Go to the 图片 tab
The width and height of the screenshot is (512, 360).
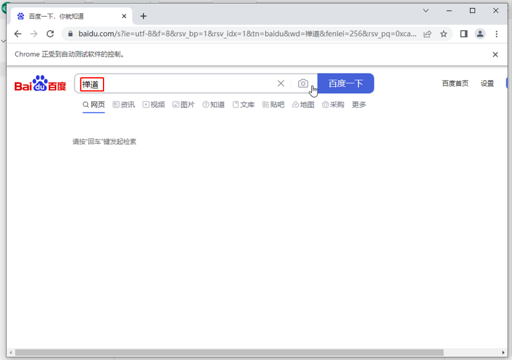pos(184,104)
